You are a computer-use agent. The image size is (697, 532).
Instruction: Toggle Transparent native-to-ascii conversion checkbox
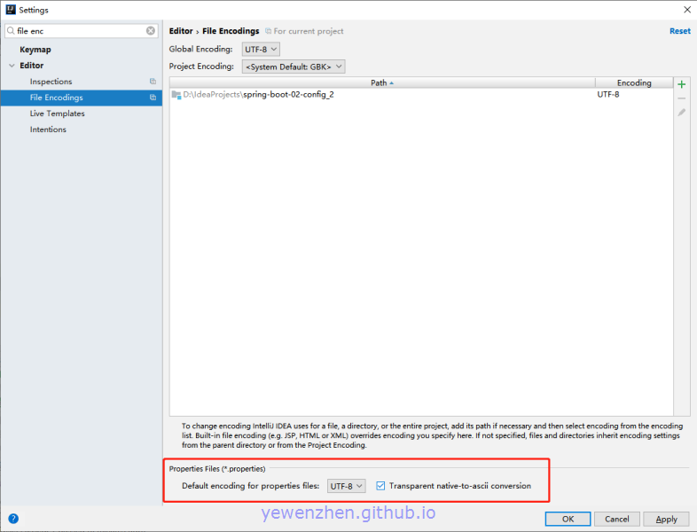[381, 486]
